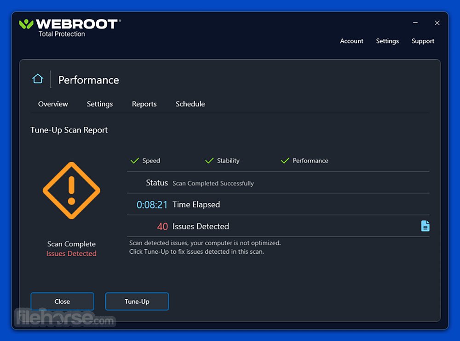Click the Status label
460x341 pixels.
tap(157, 183)
